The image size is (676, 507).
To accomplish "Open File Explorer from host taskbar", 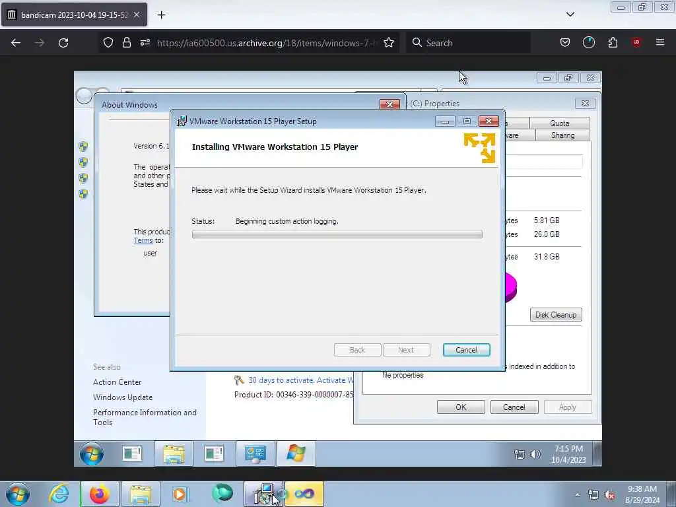I will coord(140,494).
